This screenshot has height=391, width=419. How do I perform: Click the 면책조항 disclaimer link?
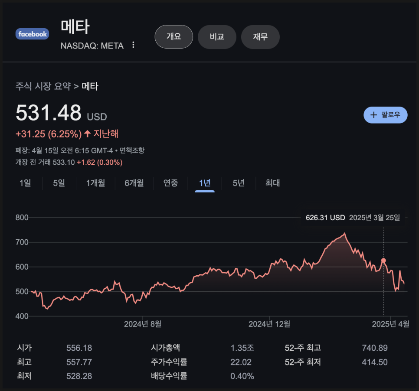pos(132,150)
